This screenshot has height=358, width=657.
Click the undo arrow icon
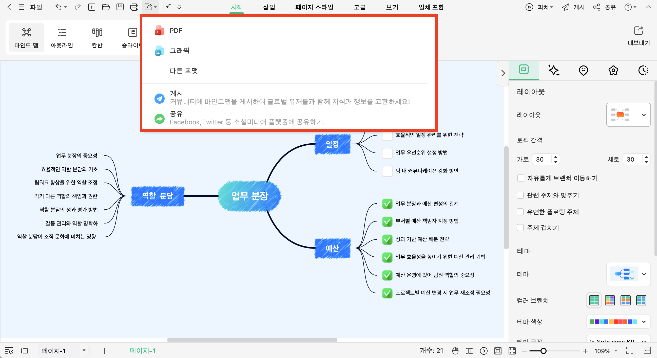pyautogui.click(x=59, y=7)
